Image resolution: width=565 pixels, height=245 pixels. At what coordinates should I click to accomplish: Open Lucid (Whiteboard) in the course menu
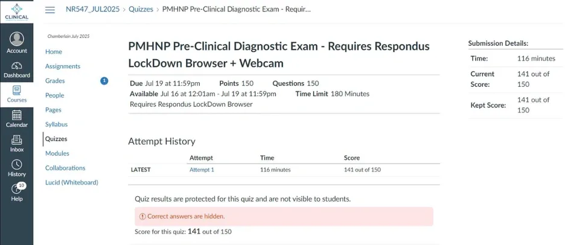pyautogui.click(x=72, y=182)
